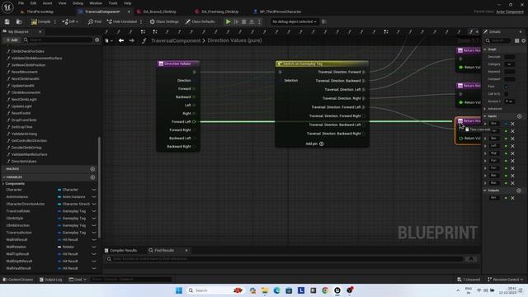Toggle visibility eye for WallRotation variable
The width and height of the screenshot is (528, 297).
(94, 247)
